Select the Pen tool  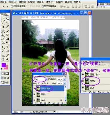click(x=3, y=51)
